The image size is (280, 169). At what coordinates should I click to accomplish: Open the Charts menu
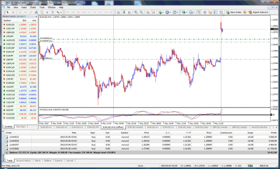tap(33, 7)
